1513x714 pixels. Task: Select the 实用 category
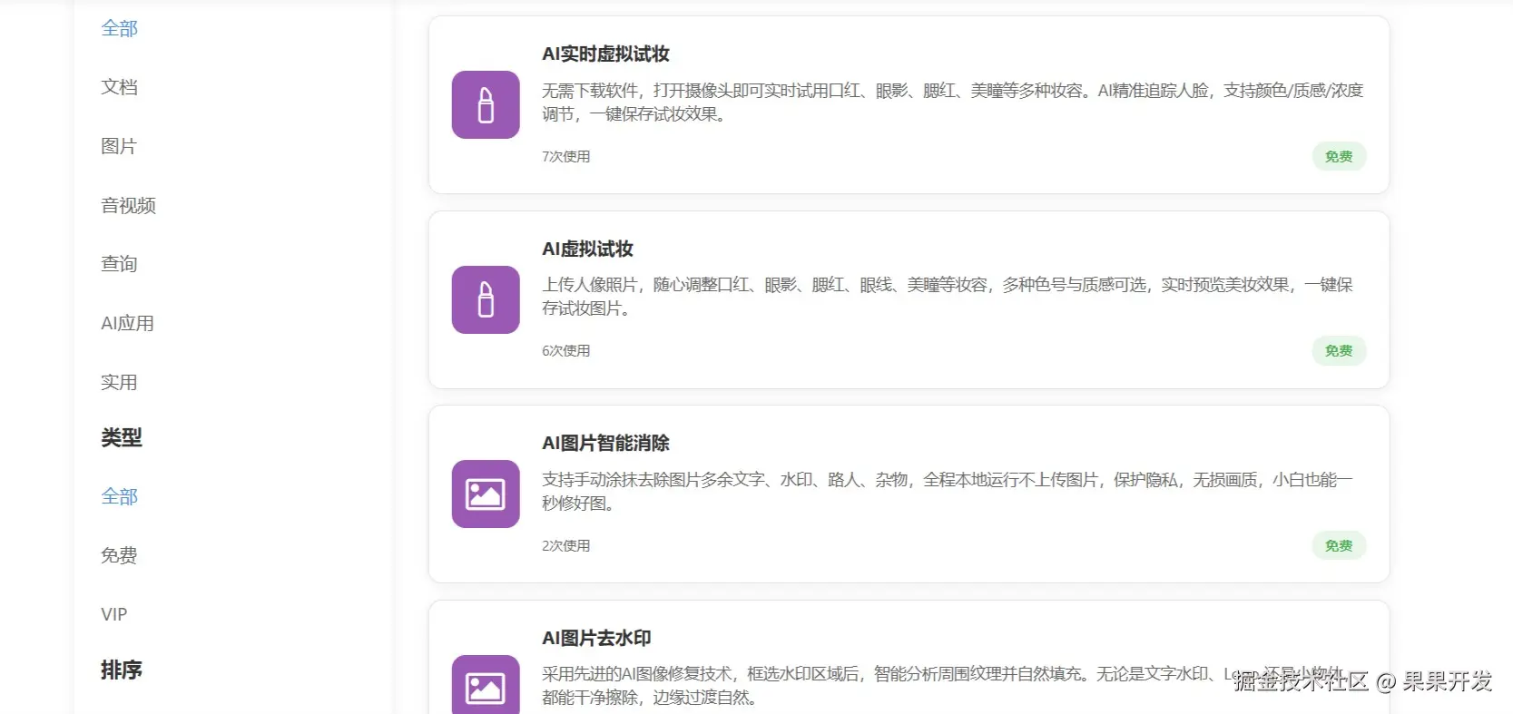tap(119, 382)
